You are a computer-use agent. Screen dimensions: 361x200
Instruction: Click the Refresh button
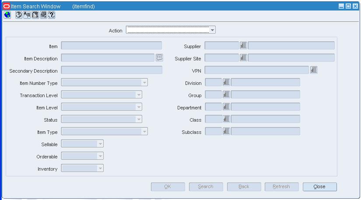click(281, 186)
